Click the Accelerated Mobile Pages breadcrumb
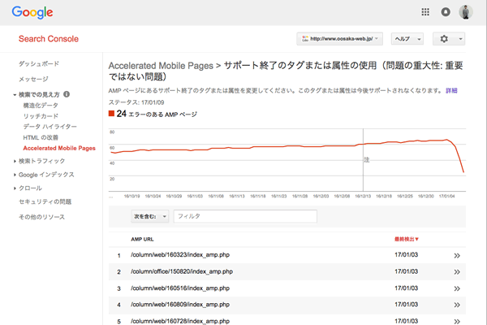This screenshot has height=325, width=487. click(x=161, y=66)
